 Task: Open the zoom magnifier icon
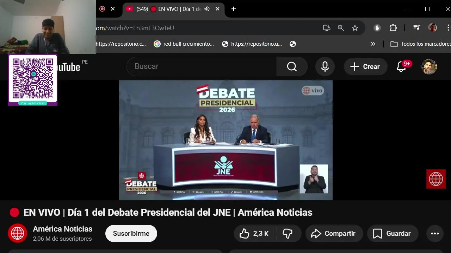click(341, 28)
